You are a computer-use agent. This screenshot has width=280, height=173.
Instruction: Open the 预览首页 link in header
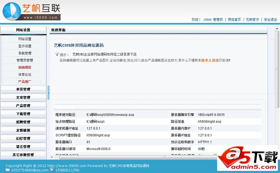(x=234, y=19)
